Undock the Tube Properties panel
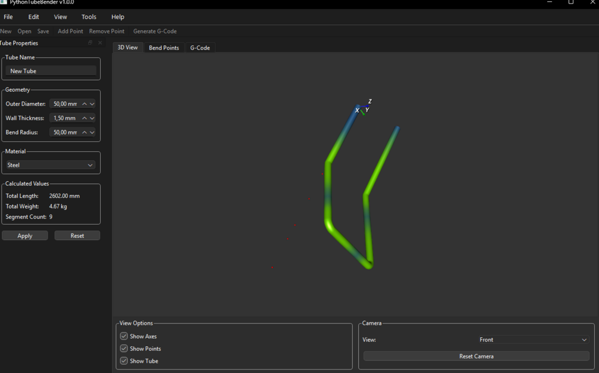Screen dimensions: 599x373 tap(90, 43)
